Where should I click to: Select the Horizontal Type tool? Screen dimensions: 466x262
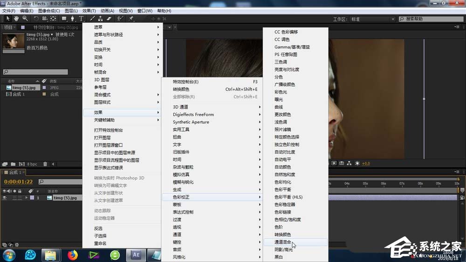click(x=81, y=19)
